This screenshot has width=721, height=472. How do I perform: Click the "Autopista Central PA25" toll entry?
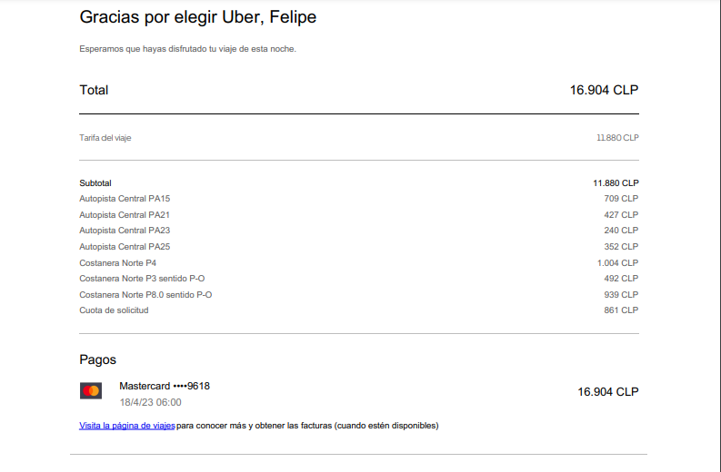[125, 247]
